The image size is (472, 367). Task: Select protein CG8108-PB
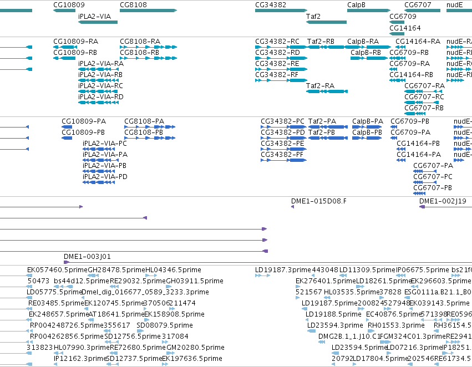[144, 132]
